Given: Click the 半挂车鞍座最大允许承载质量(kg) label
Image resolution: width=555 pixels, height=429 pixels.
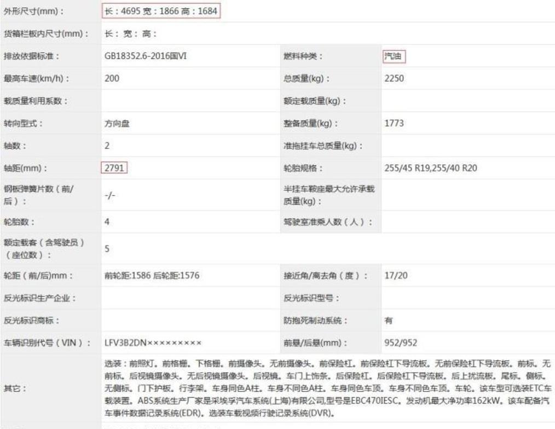Looking at the screenshot, I should pyautogui.click(x=329, y=195).
